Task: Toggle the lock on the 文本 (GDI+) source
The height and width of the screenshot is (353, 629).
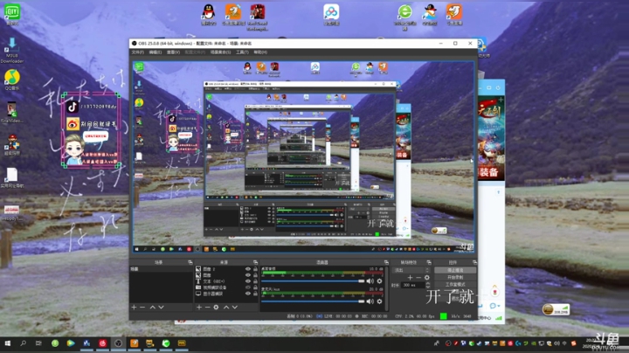Action: [x=255, y=281]
